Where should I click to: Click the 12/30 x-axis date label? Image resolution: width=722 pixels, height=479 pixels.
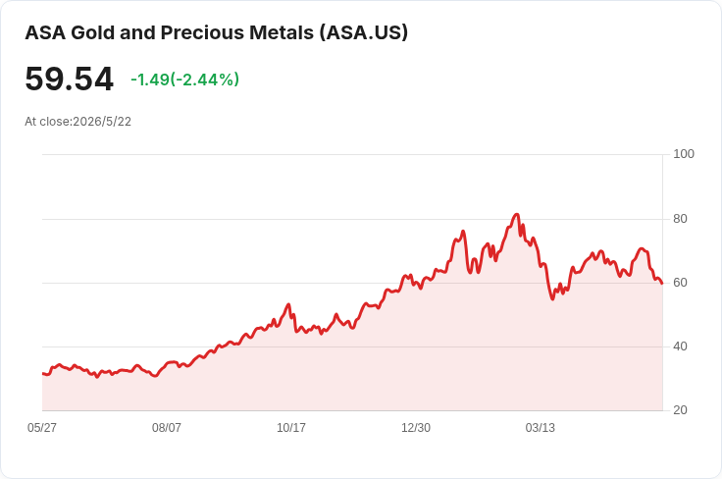tap(416, 427)
